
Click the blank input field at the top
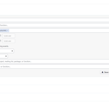[x=55, y=20]
